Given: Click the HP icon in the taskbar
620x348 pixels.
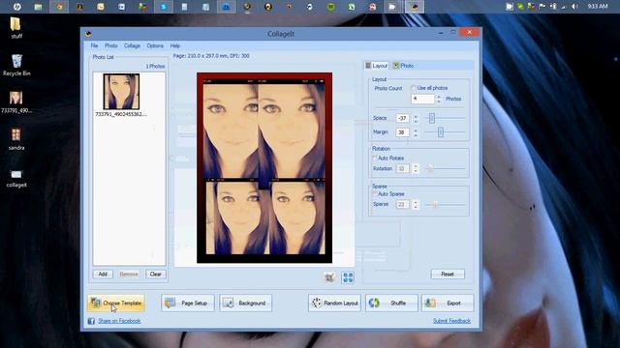Looking at the screenshot, I should point(17,7).
